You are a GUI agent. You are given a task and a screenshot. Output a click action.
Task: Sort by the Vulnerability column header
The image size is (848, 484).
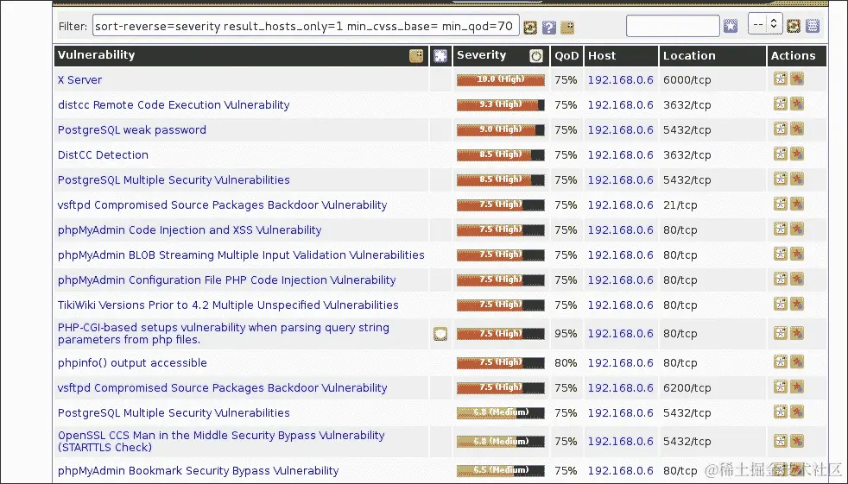click(96, 55)
